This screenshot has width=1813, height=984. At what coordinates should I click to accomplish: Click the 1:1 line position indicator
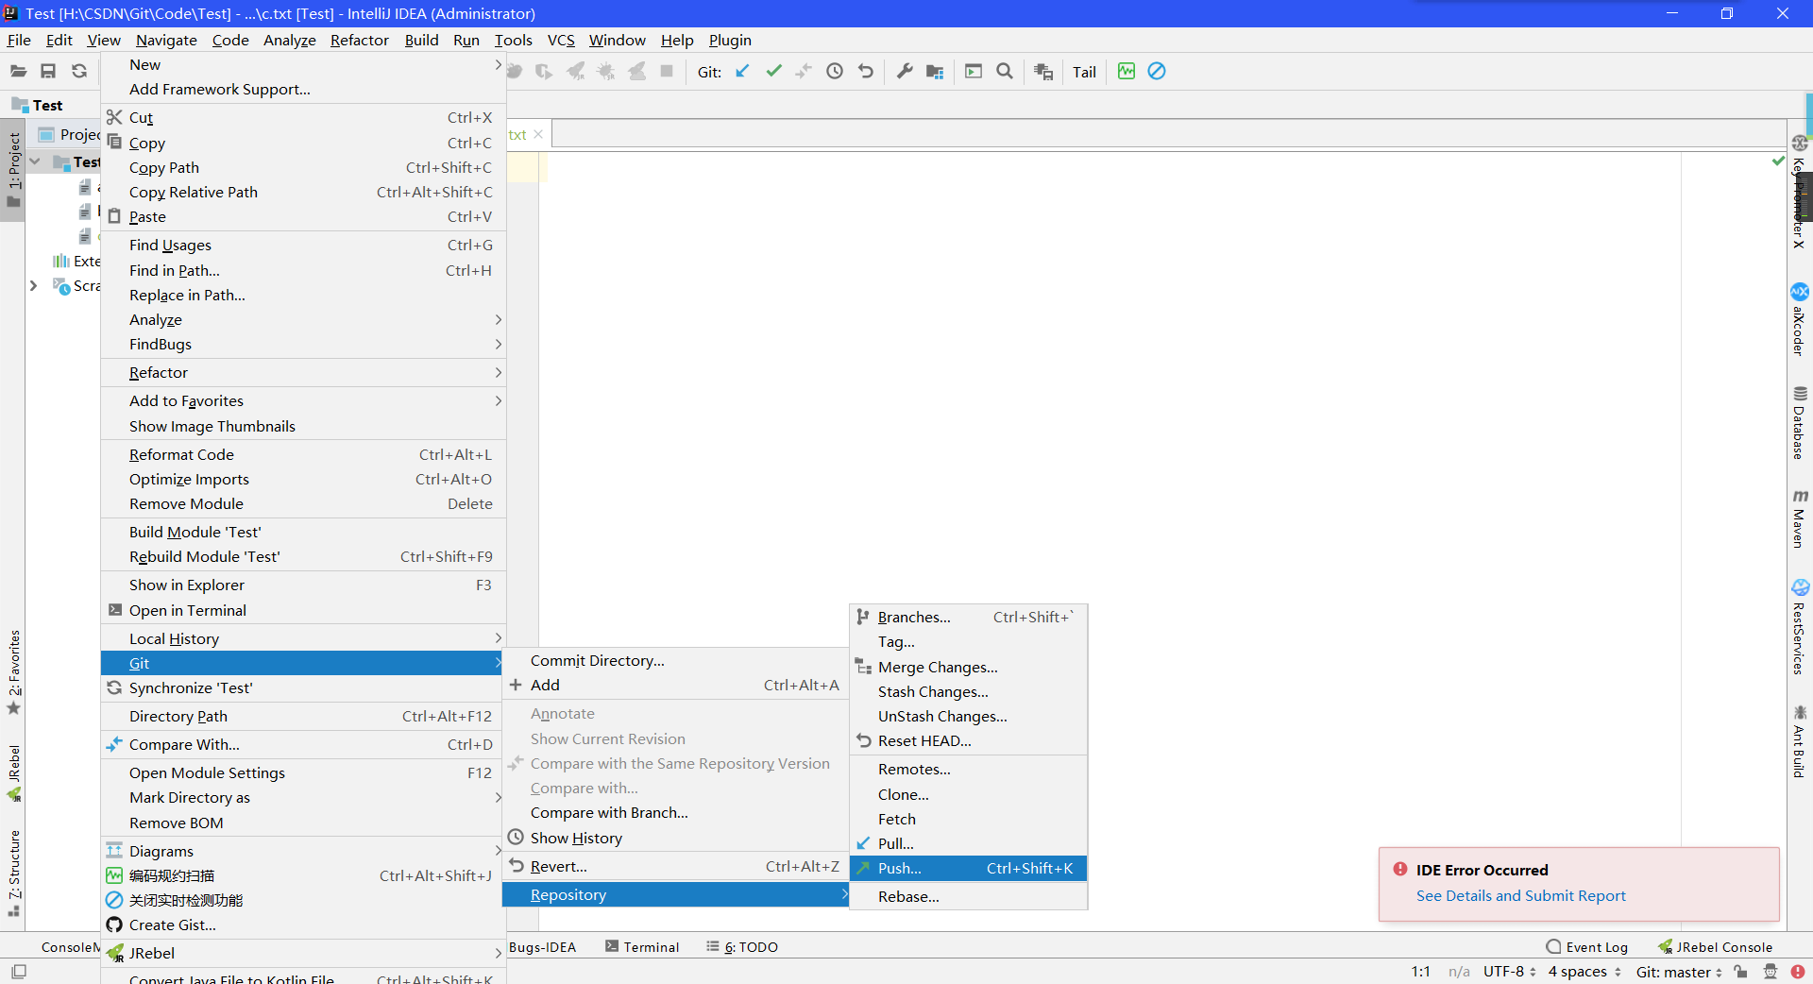pos(1420,972)
